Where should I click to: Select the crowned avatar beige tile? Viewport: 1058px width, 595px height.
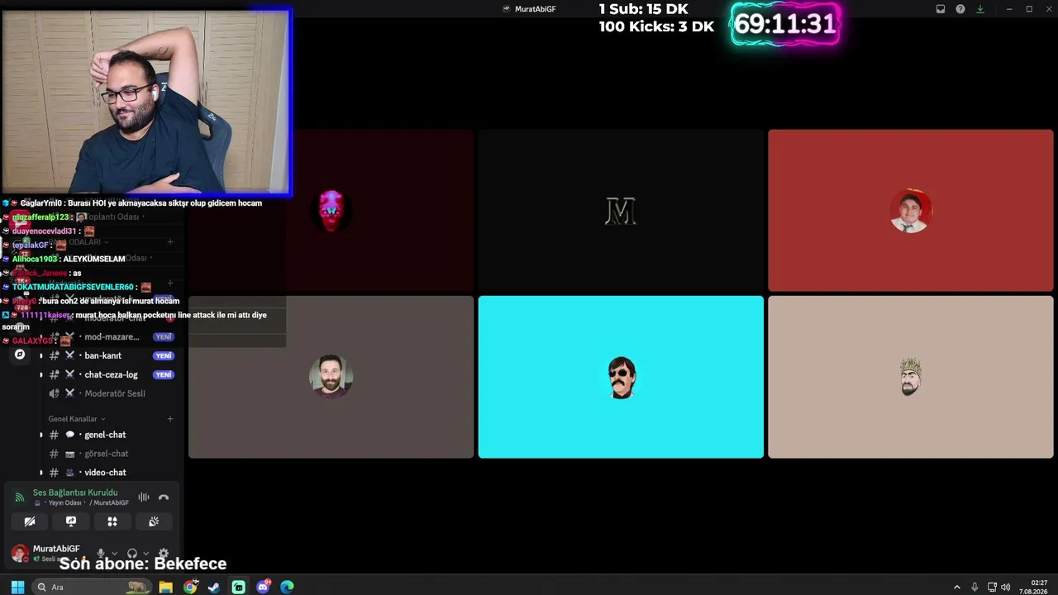(911, 377)
